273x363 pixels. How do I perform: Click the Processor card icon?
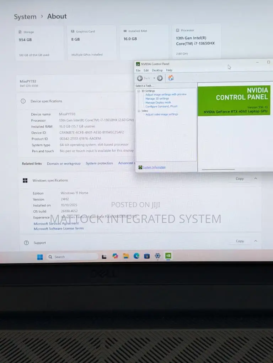click(x=177, y=30)
